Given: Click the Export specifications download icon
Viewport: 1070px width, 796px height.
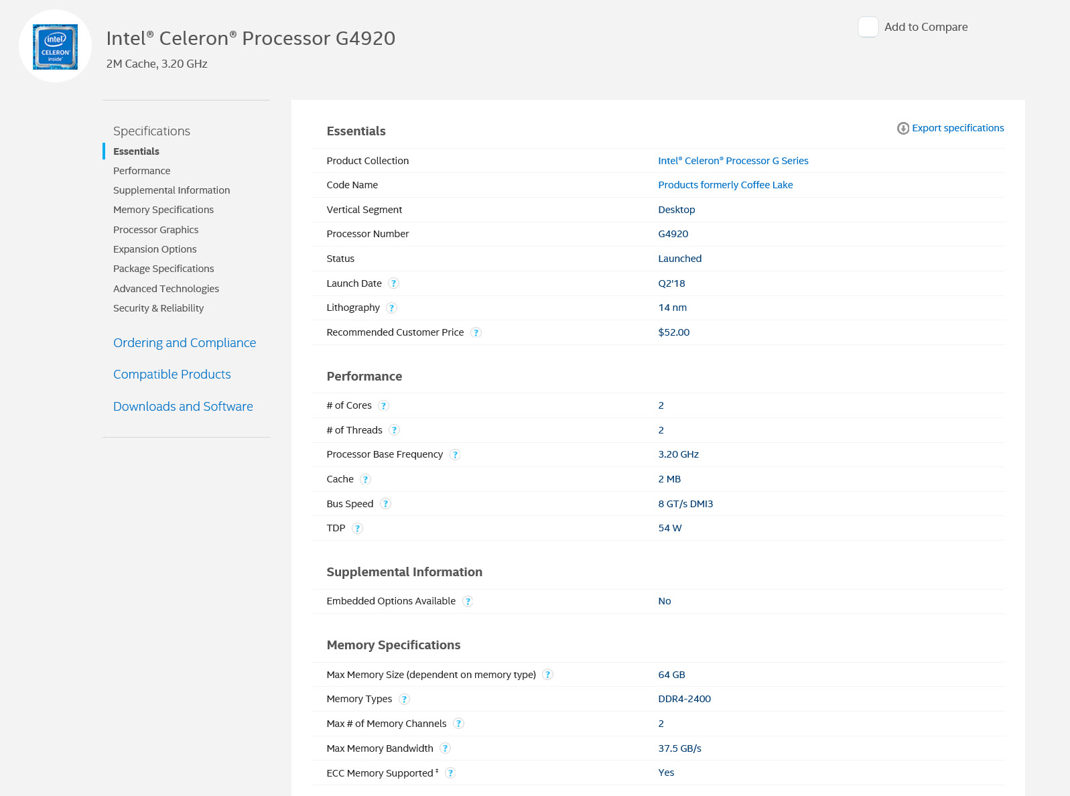Looking at the screenshot, I should click(902, 129).
